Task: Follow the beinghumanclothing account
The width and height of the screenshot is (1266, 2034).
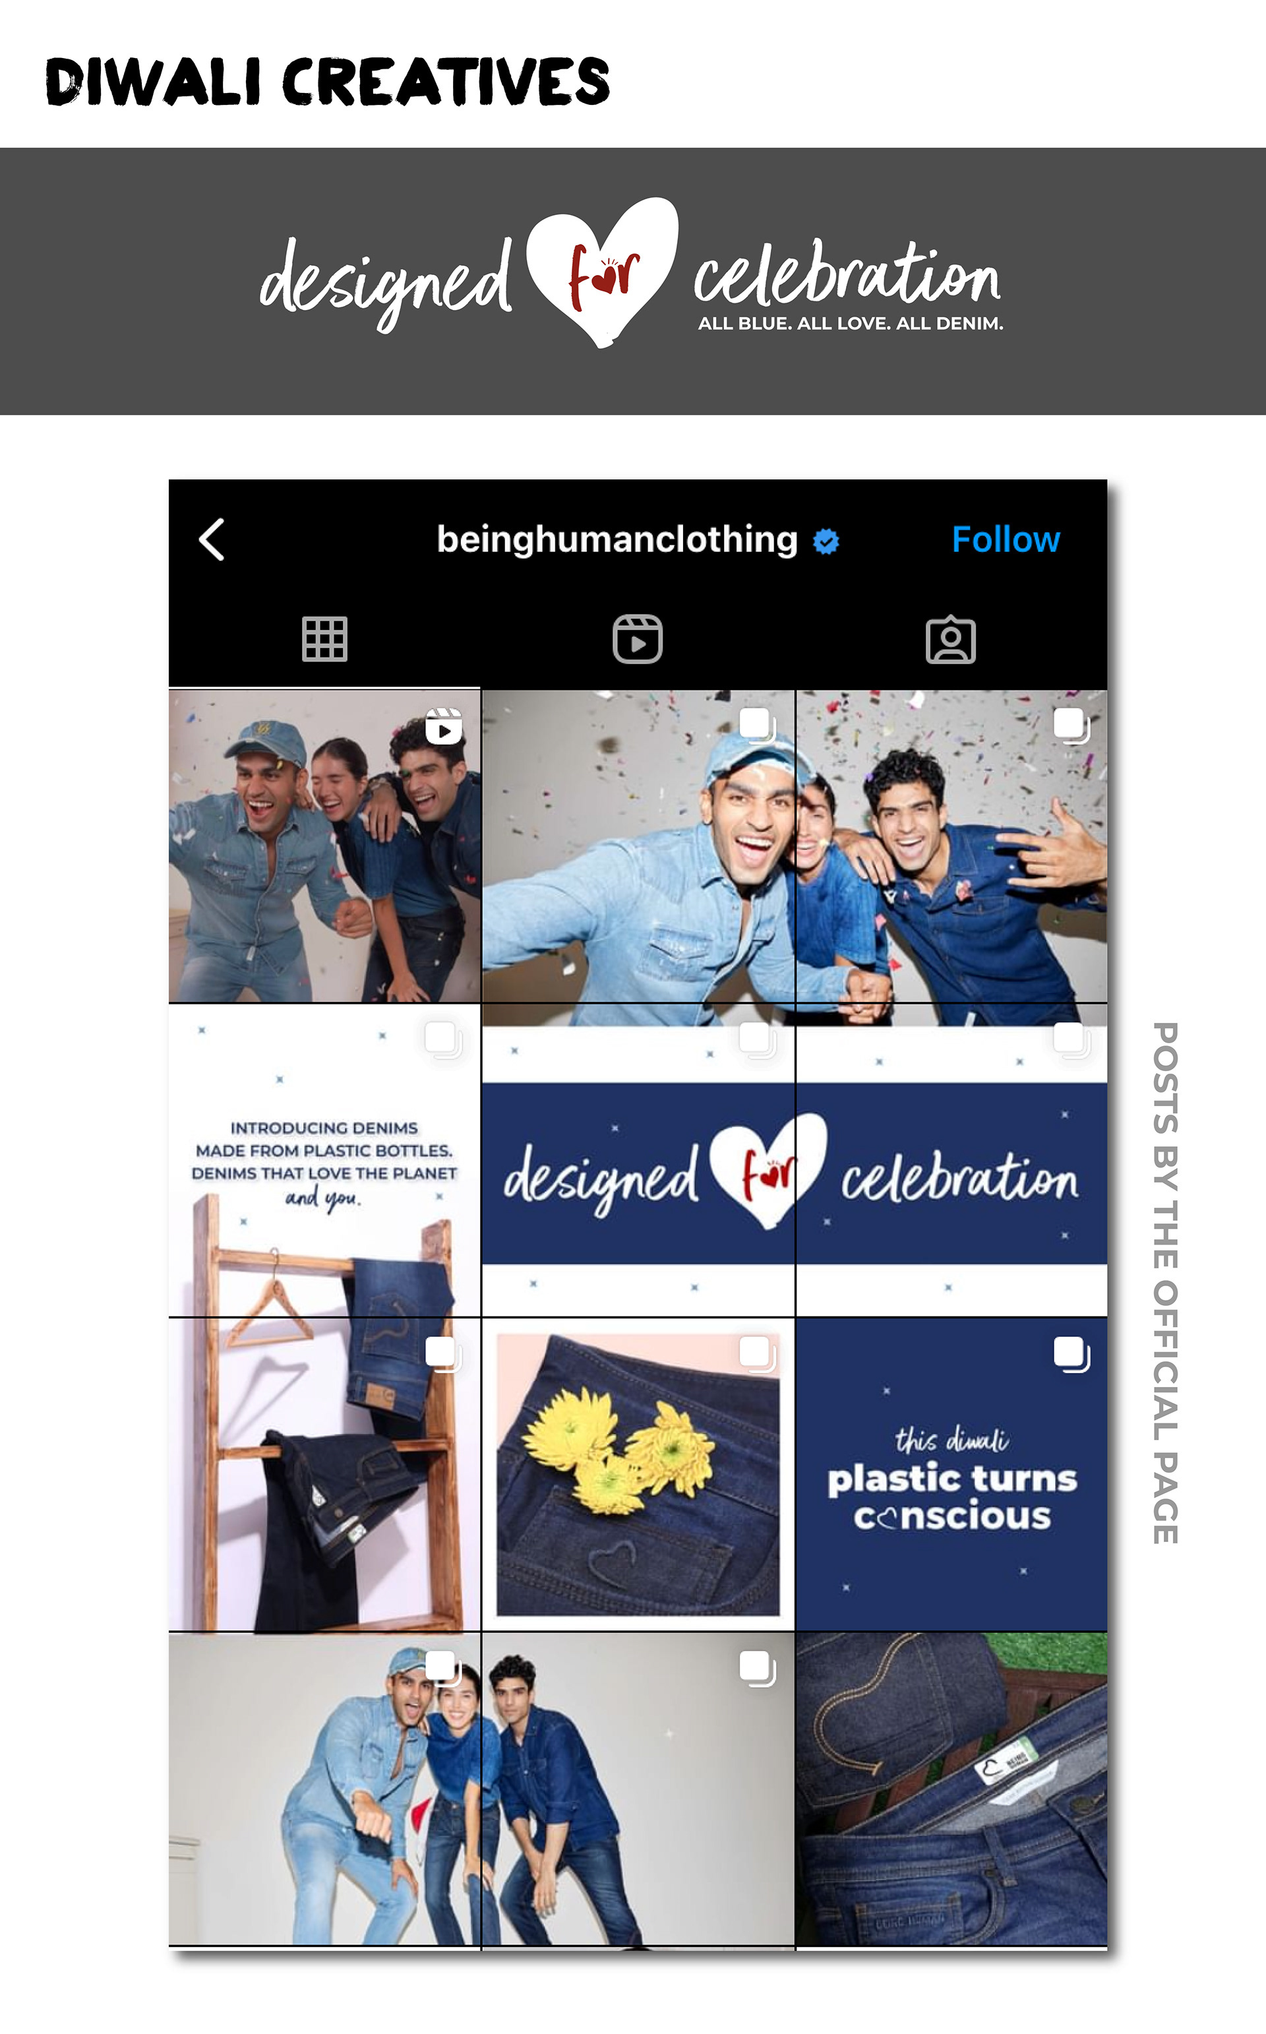Action: pyautogui.click(x=1006, y=539)
